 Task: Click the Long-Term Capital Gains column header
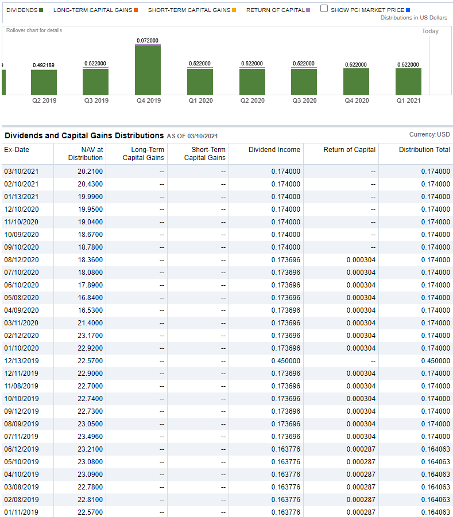(x=143, y=154)
